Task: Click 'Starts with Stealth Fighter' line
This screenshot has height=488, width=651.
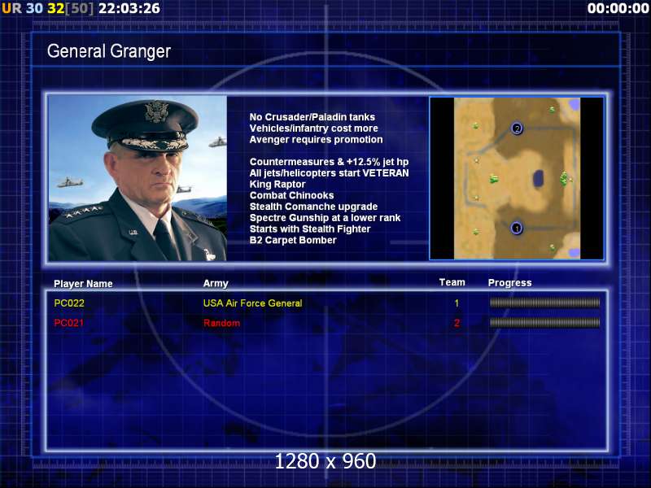Action: 310,229
